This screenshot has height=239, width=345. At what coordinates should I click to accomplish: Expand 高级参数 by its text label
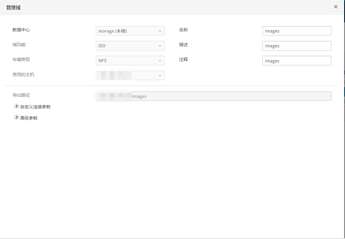click(29, 118)
